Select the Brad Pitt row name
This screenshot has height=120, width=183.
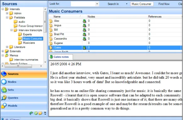coord(59,34)
